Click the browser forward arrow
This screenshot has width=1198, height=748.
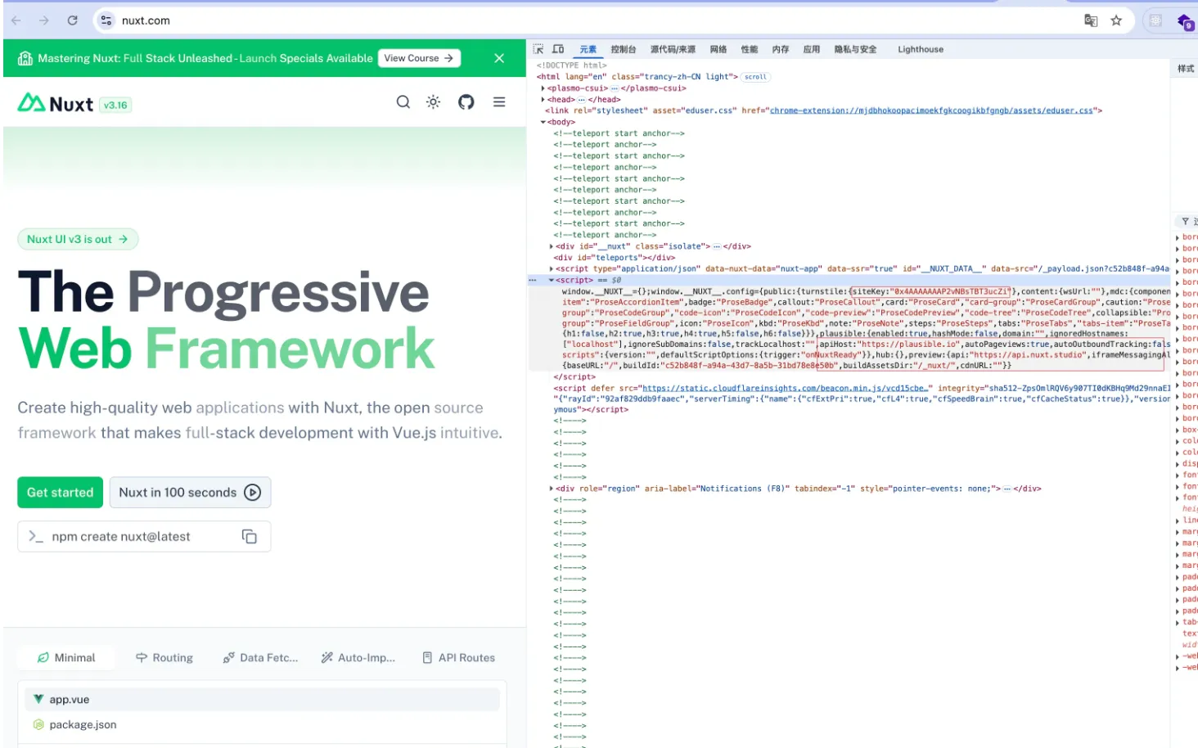click(44, 20)
